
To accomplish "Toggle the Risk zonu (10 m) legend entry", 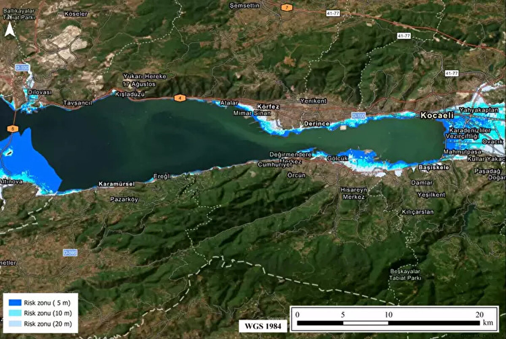I will 47,312.
